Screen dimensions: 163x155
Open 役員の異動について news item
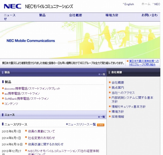point(41,131)
